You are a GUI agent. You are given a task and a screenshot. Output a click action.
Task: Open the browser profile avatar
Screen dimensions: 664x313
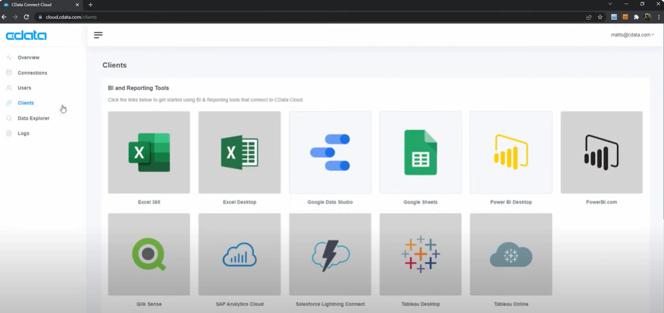648,17
